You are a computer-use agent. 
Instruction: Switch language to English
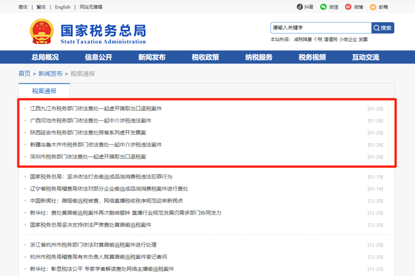coord(62,7)
